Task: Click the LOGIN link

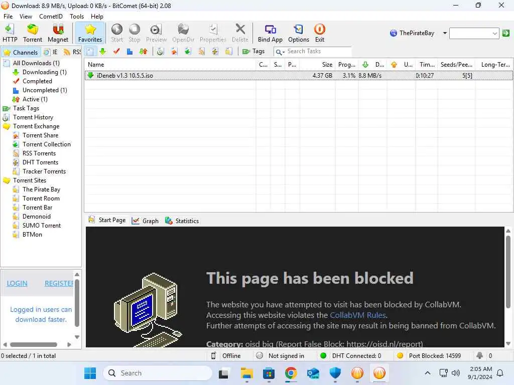Action: point(17,283)
